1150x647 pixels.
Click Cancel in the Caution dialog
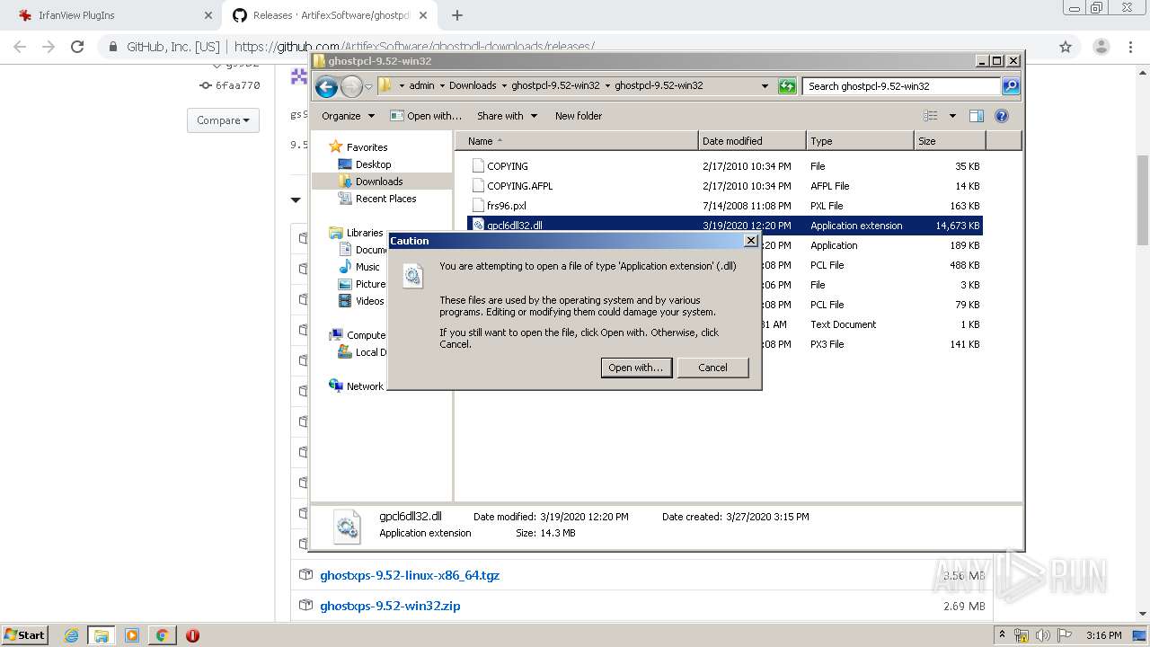(712, 368)
